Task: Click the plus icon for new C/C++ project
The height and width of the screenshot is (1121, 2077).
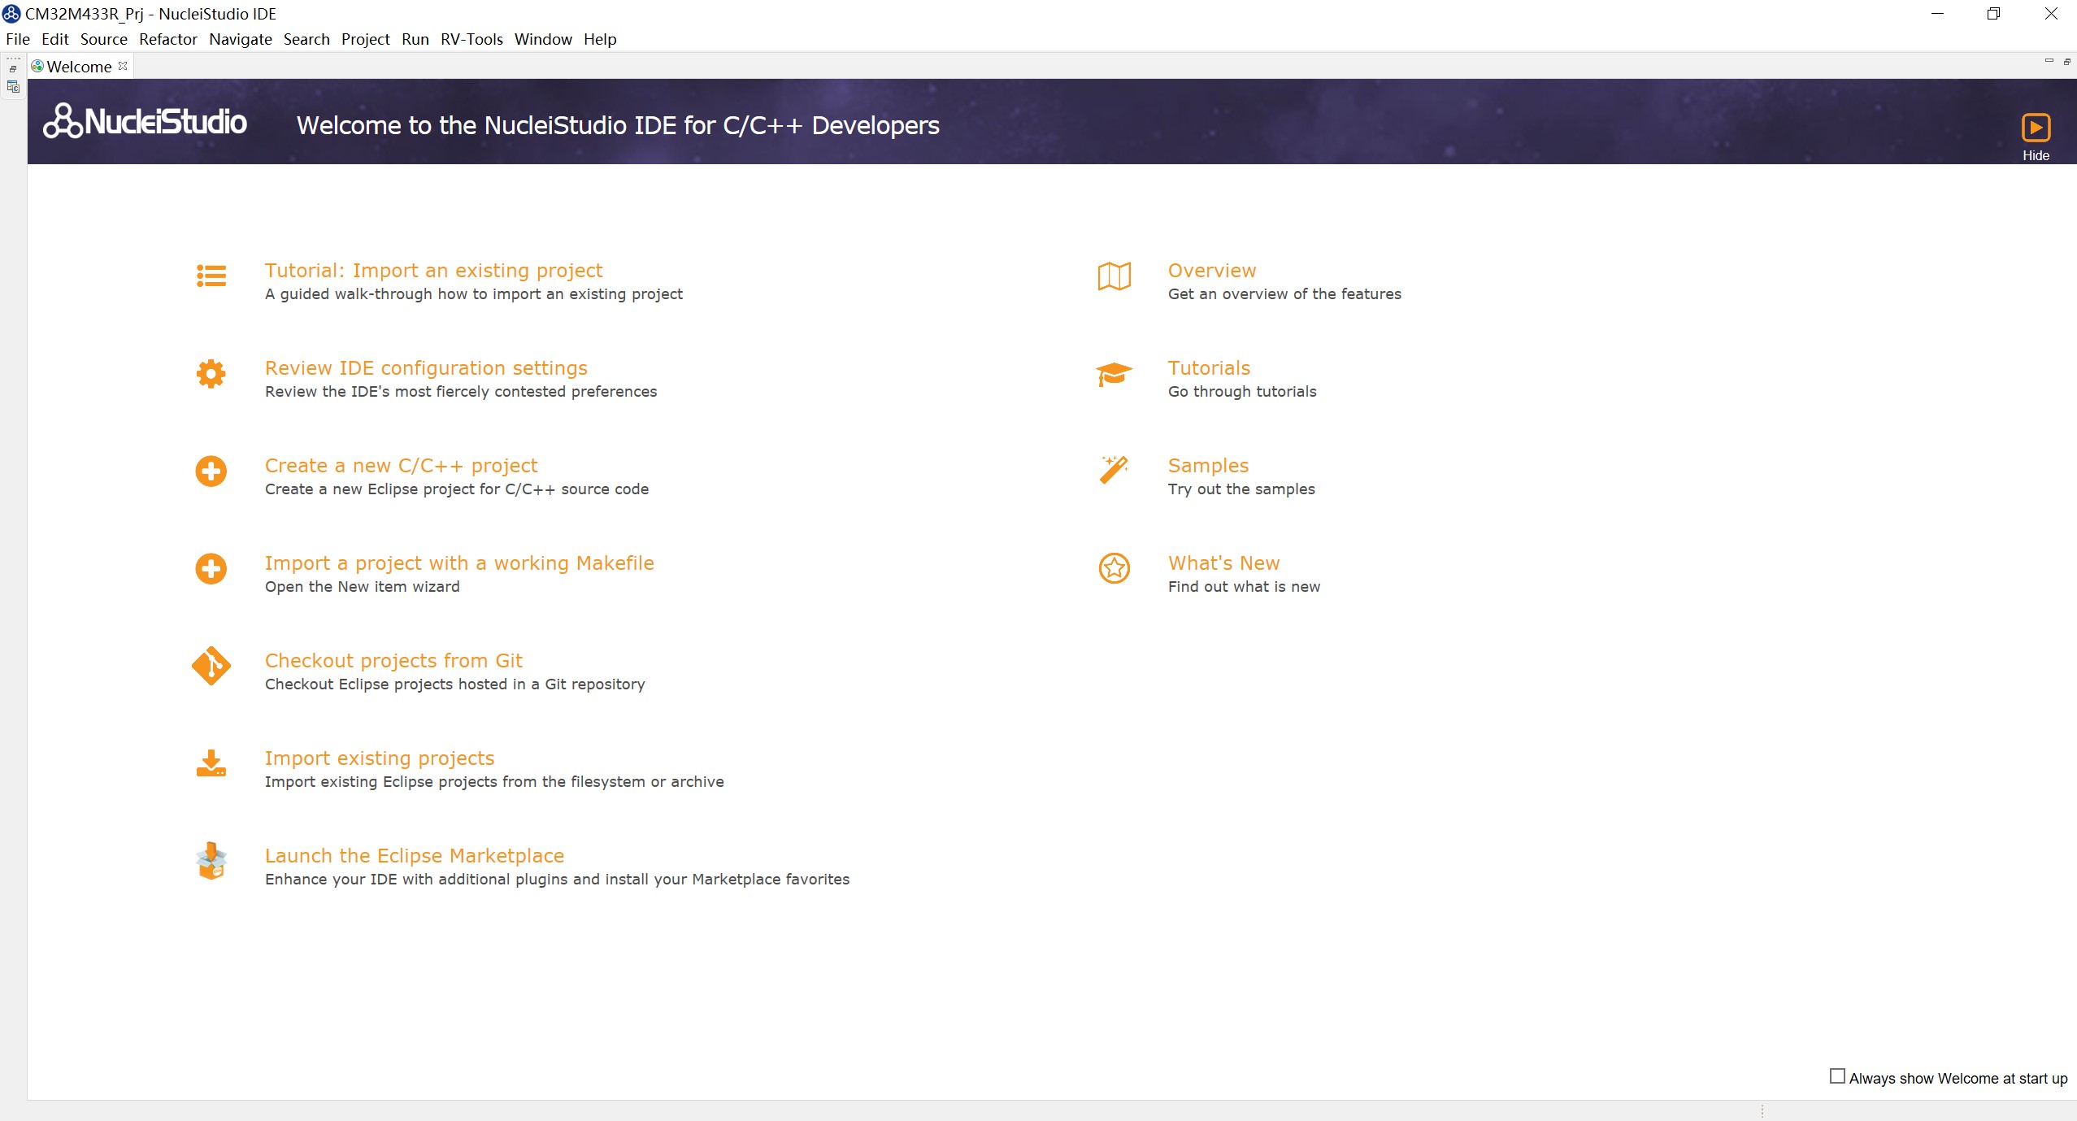Action: tap(211, 471)
